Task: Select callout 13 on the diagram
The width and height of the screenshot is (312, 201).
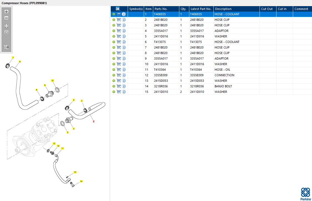Action: coord(54,144)
